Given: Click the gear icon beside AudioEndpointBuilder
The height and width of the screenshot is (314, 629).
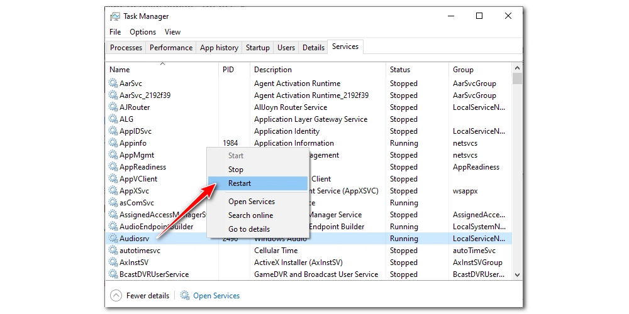Looking at the screenshot, I should coord(113,227).
